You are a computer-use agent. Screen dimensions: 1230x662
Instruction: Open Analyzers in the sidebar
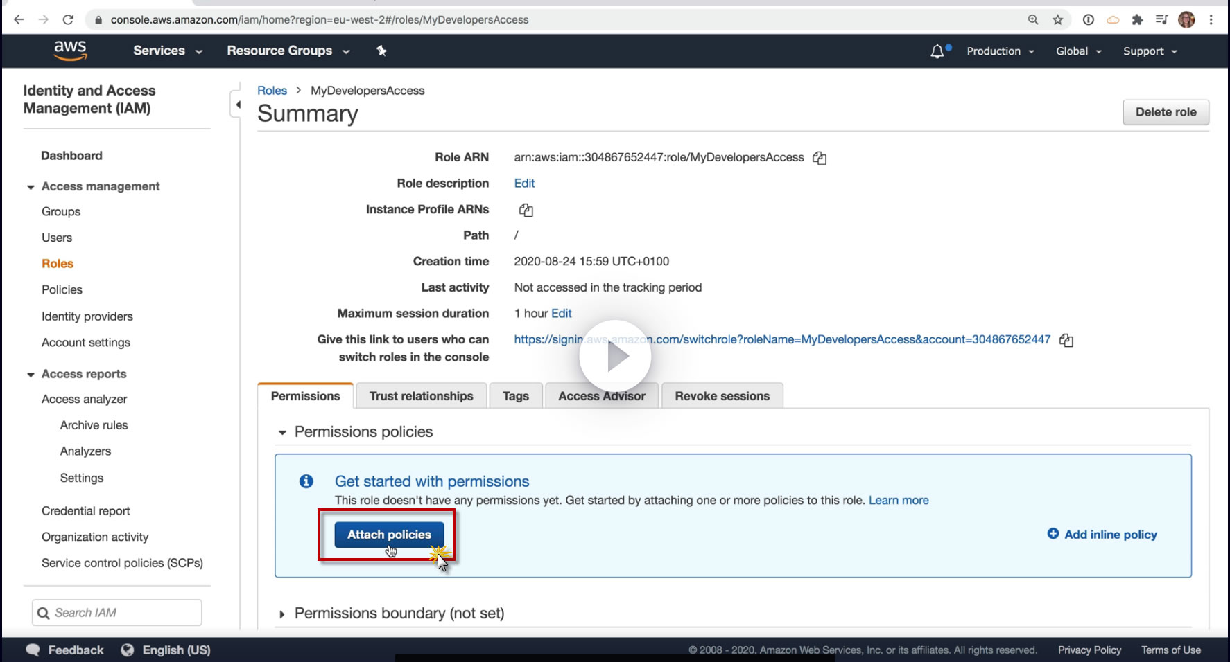[x=85, y=451]
